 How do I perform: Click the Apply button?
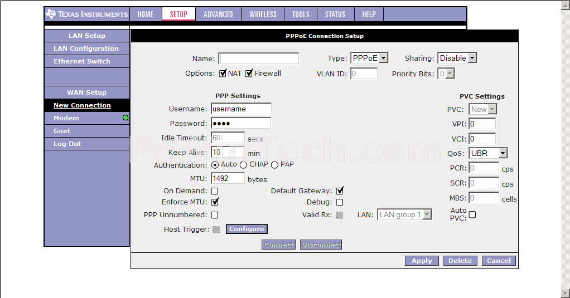click(x=422, y=261)
